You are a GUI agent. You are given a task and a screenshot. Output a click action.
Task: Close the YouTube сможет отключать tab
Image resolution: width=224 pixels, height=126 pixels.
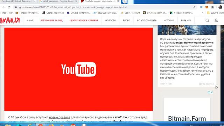[x=118, y=1]
